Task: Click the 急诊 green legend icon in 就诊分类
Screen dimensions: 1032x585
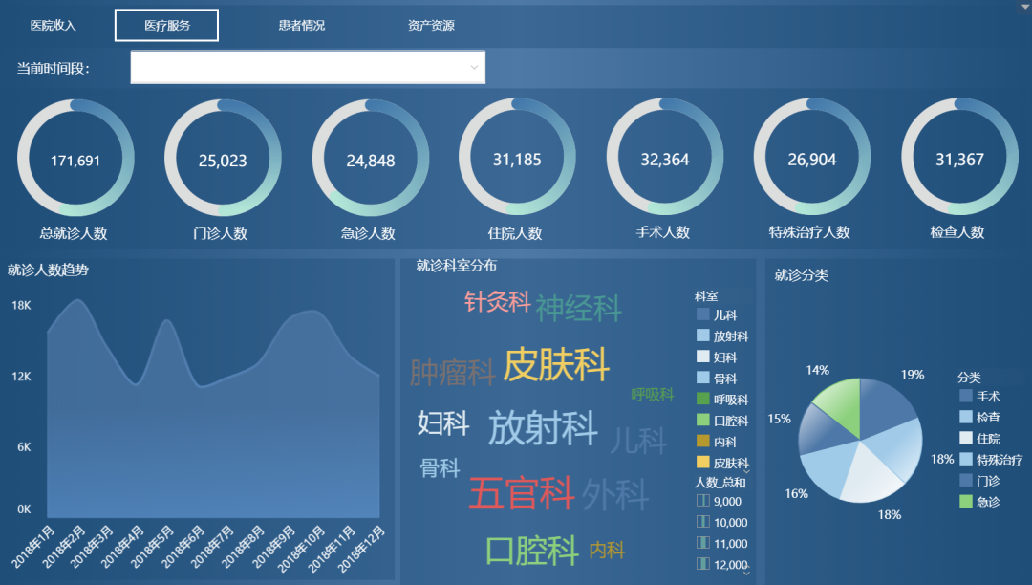Action: click(x=964, y=499)
